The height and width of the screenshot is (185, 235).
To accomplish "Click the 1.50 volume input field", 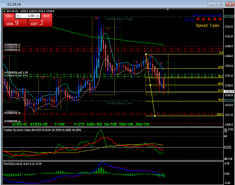I will (x=27, y=16).
